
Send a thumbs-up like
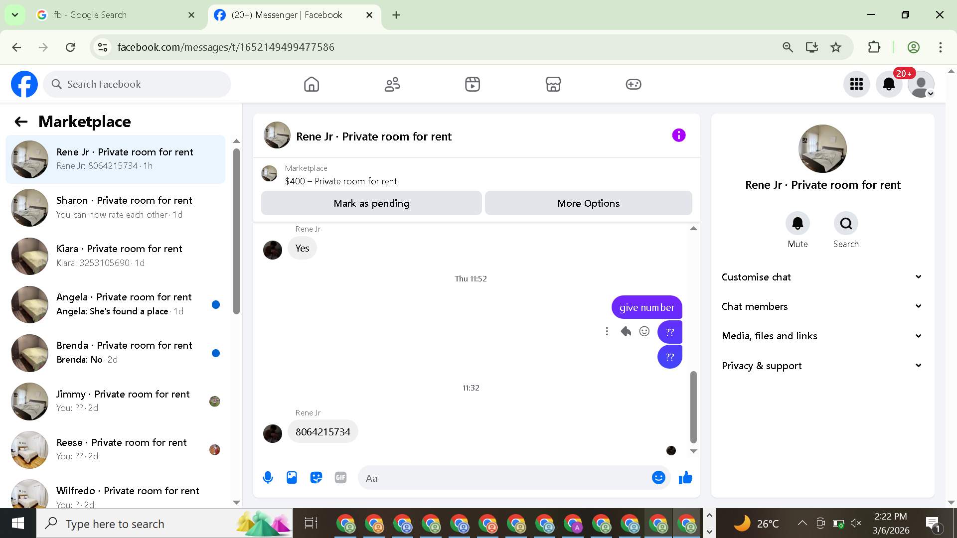(x=685, y=478)
